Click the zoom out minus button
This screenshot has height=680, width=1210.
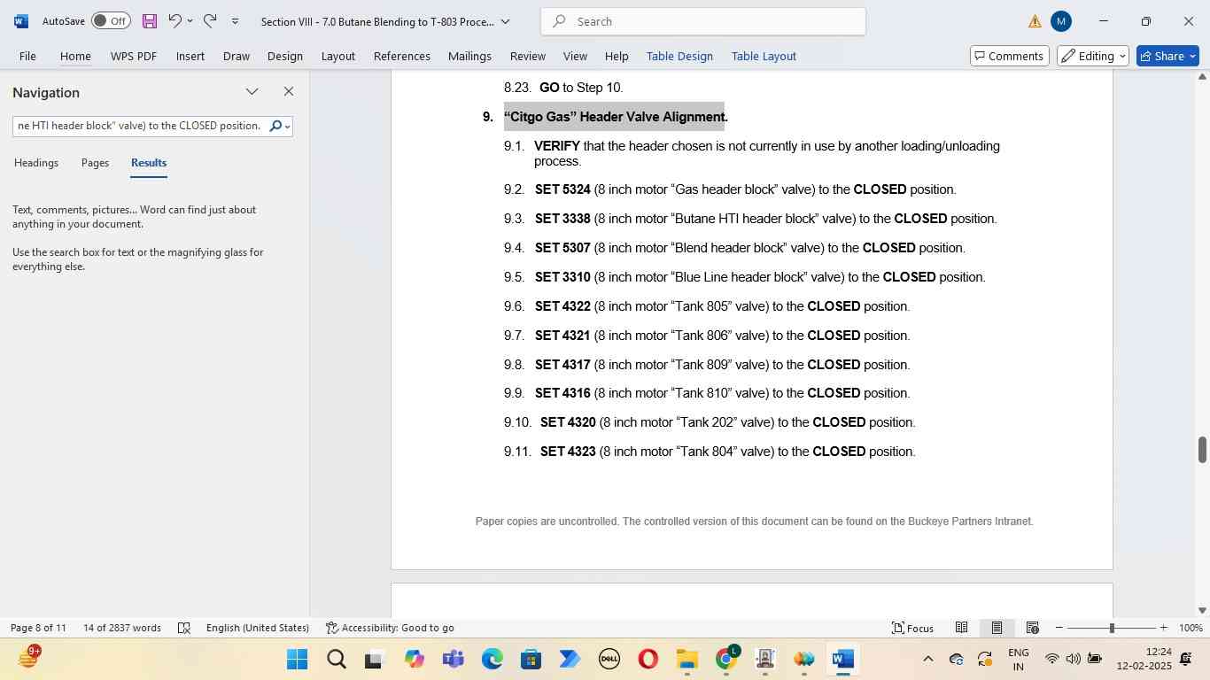tap(1059, 628)
